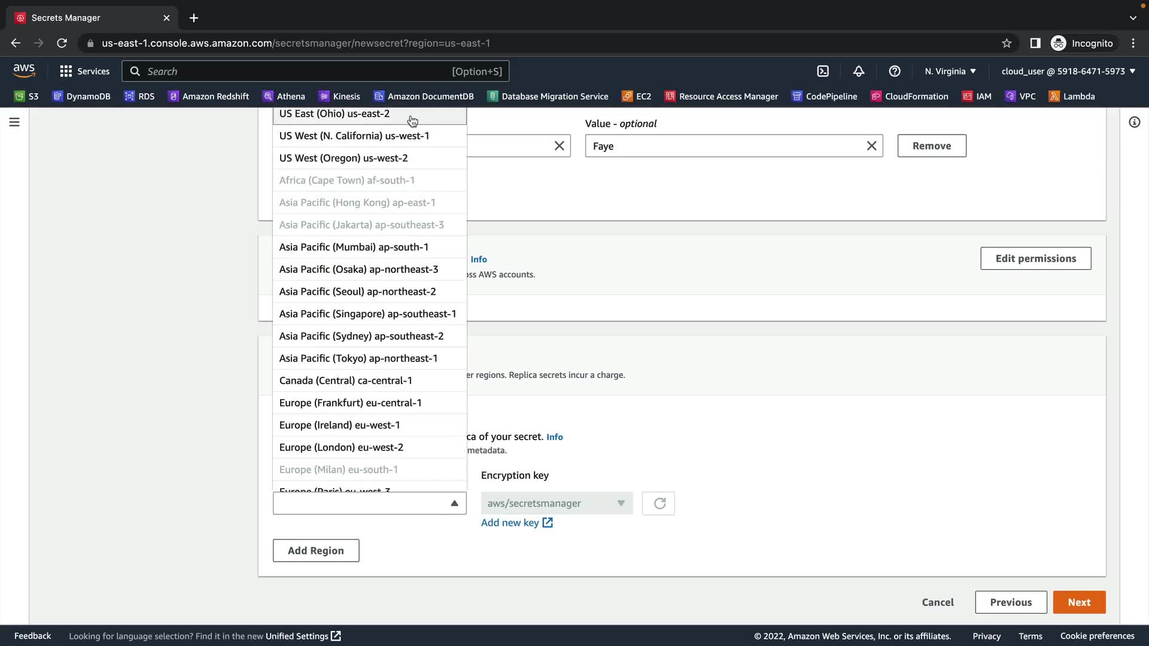Clear the Faye value field
This screenshot has height=646, width=1149.
tap(871, 146)
